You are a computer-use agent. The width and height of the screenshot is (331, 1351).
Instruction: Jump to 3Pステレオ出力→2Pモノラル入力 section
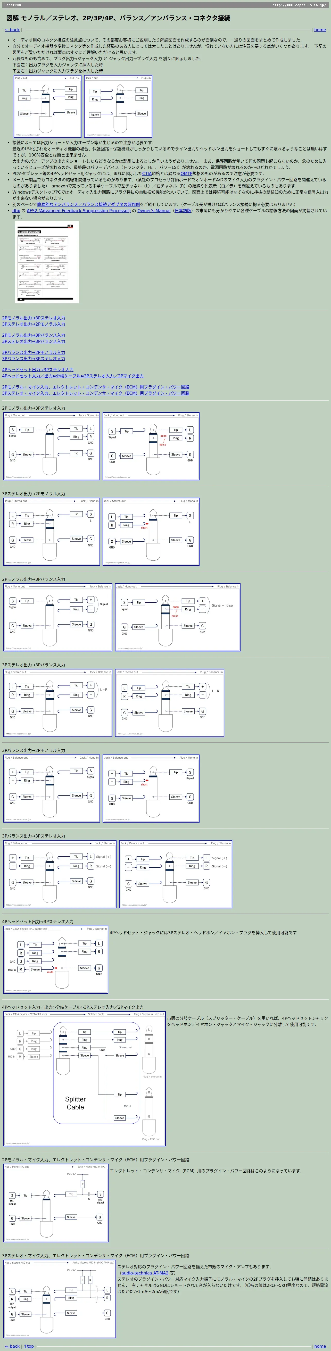(34, 324)
